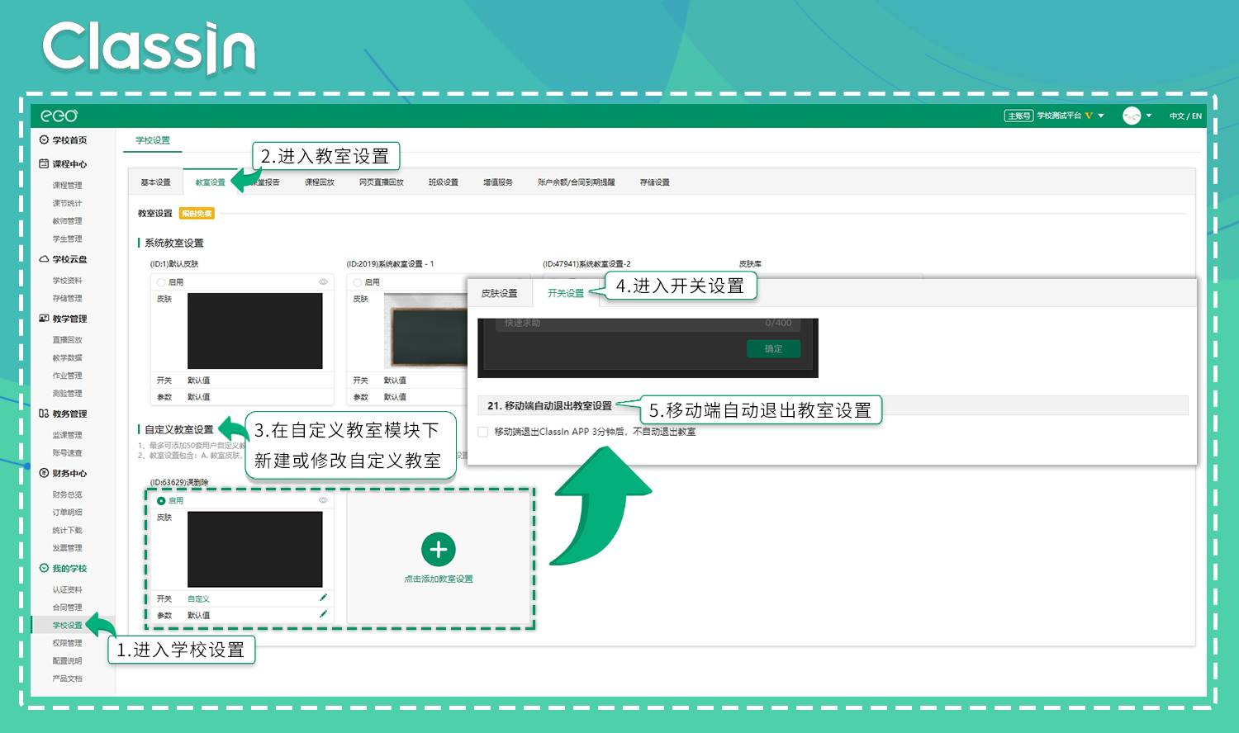The width and height of the screenshot is (1239, 733).
Task: Open 课程管理 in the sidebar
Action: [68, 186]
